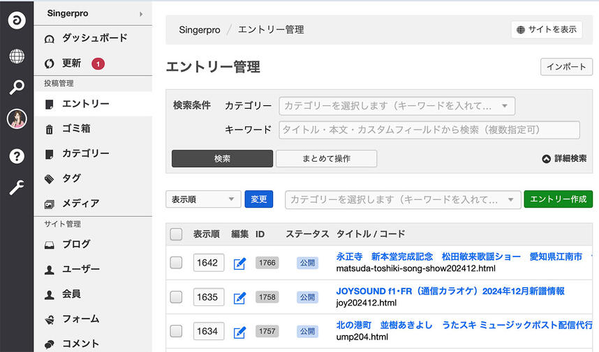Check the checkbox for entry ID 1766
The height and width of the screenshot is (352, 599).
177,263
